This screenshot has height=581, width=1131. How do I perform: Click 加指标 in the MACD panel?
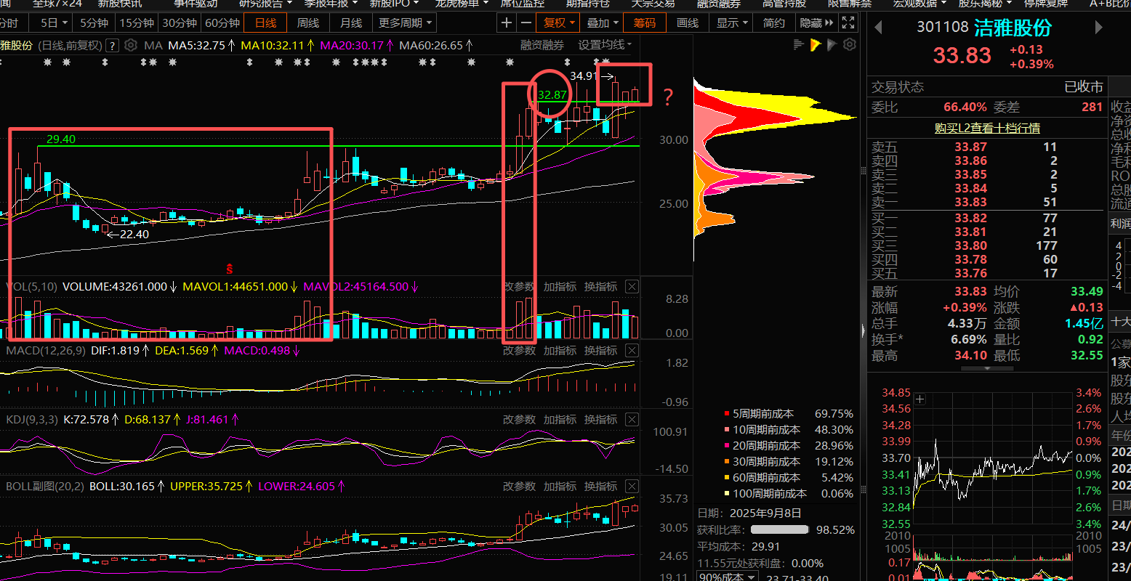coord(560,350)
